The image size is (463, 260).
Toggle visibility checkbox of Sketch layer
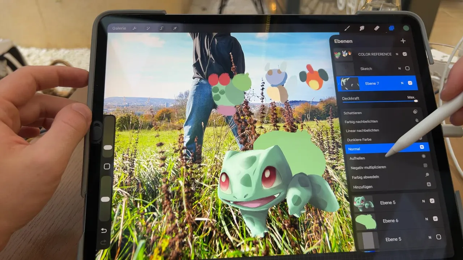pyautogui.click(x=407, y=68)
